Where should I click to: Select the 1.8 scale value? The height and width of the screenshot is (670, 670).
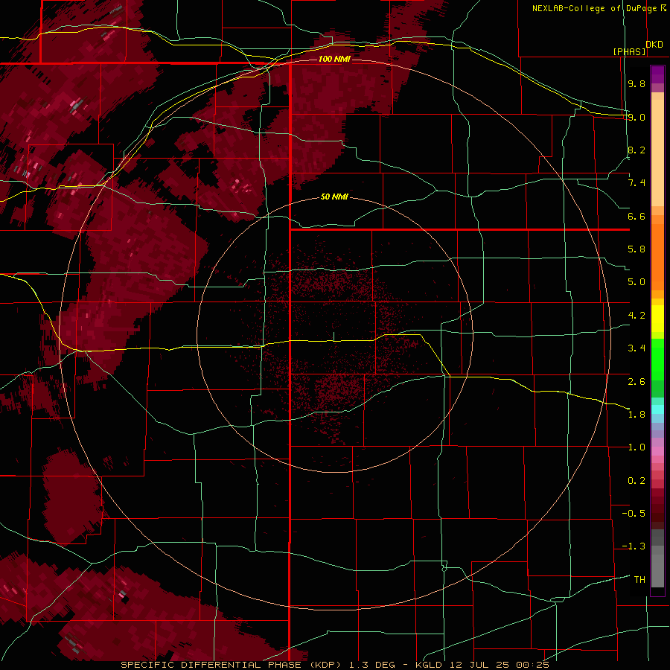pos(636,415)
